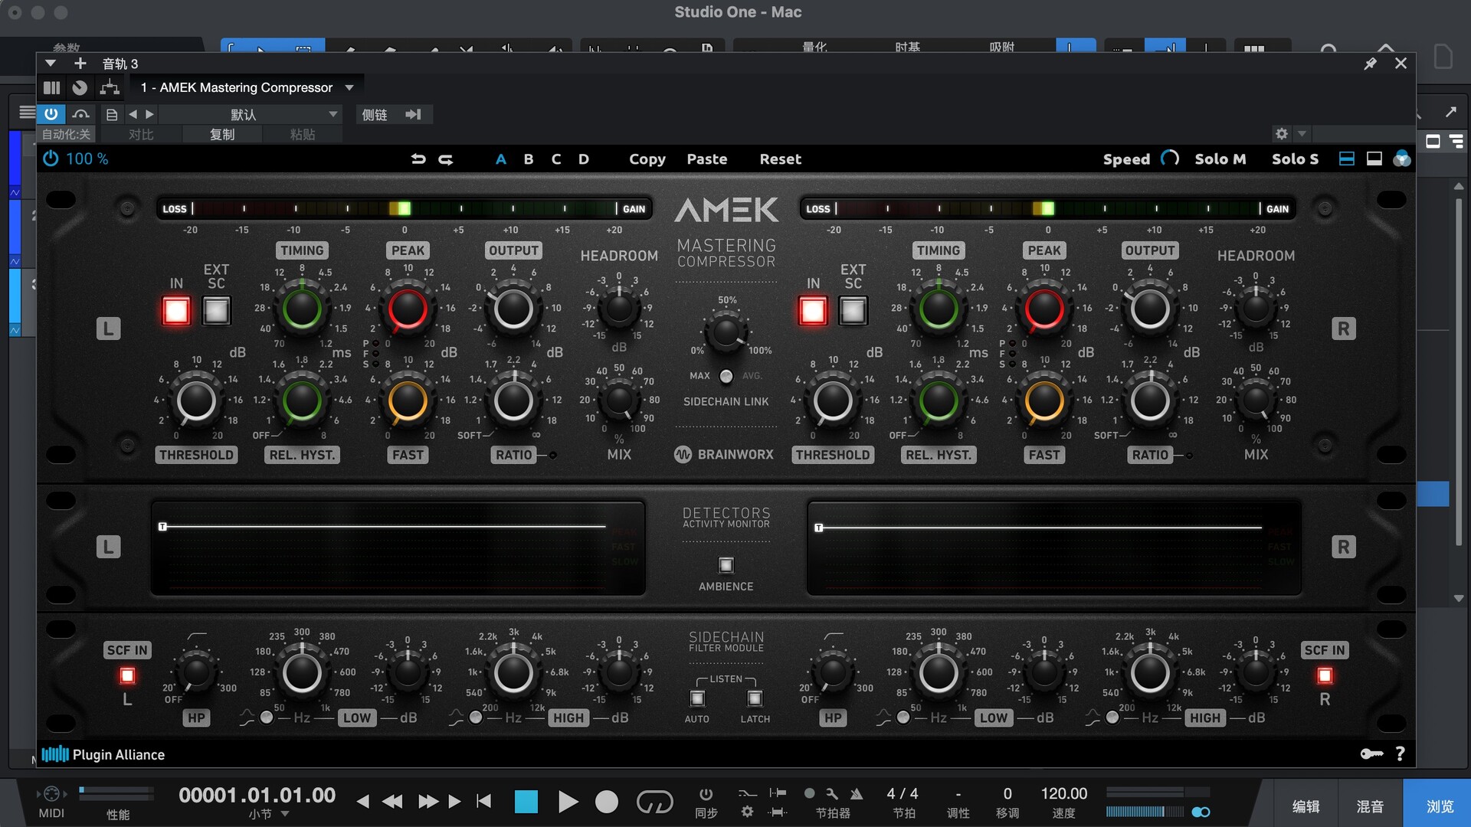Click the left channel THRESHOLD knob
Image resolution: width=1471 pixels, height=827 pixels.
coord(196,400)
